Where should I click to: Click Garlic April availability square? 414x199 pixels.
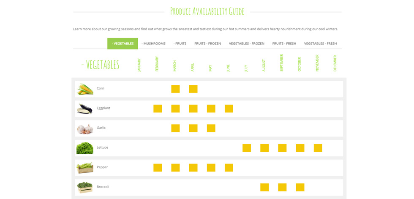(193, 128)
